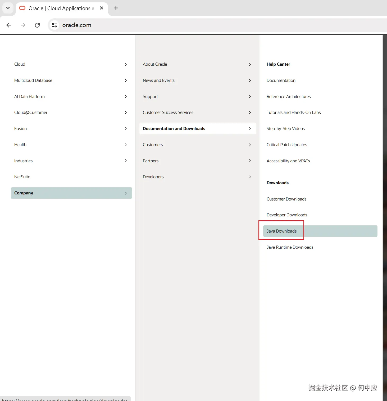Open Reference Architectures link
Screen dimensions: 387x401
coord(289,96)
